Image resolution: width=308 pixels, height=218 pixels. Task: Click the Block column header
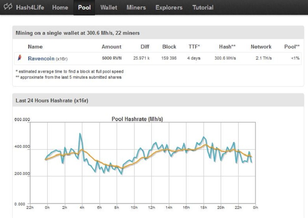pos(169,47)
